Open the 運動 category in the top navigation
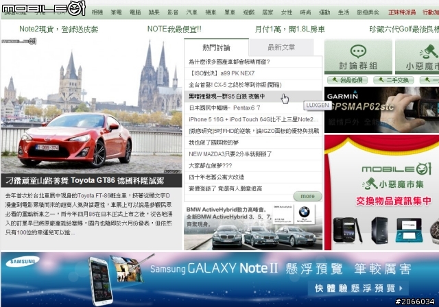439x307 pixels. (x=324, y=12)
